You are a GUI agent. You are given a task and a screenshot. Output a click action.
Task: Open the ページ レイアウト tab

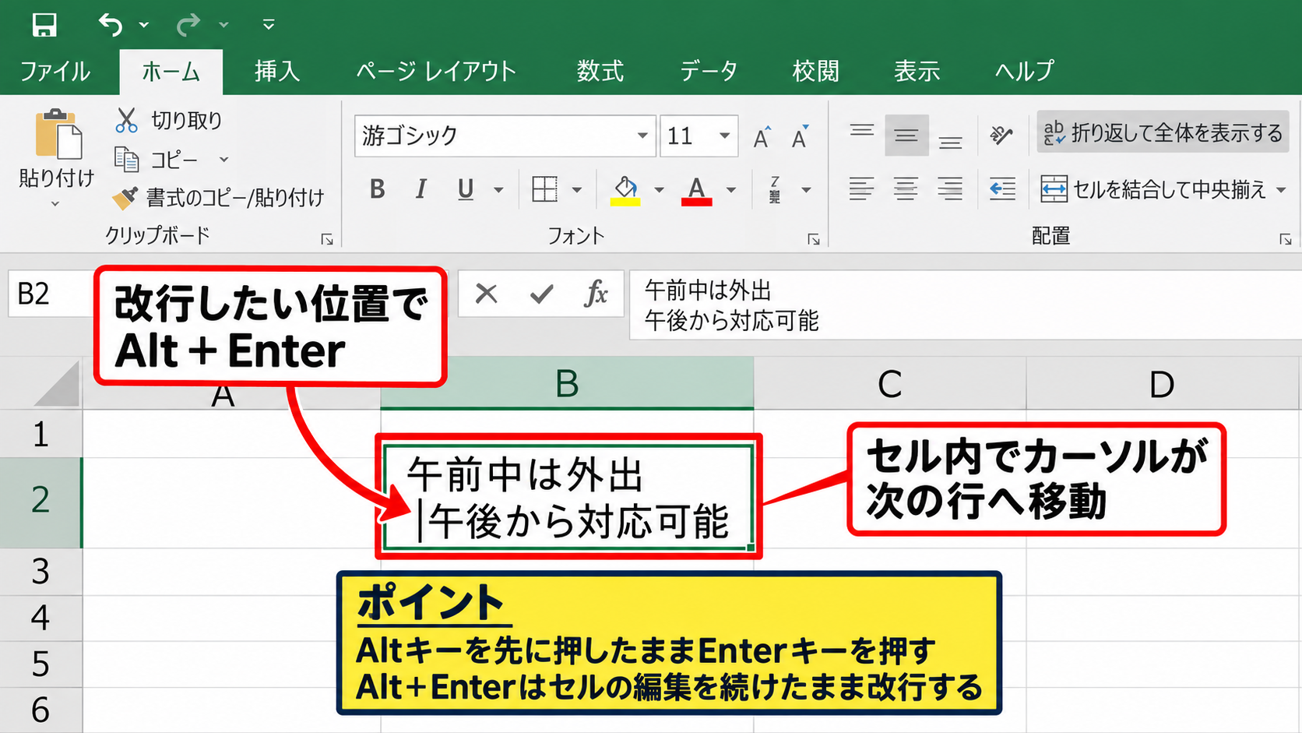point(436,72)
